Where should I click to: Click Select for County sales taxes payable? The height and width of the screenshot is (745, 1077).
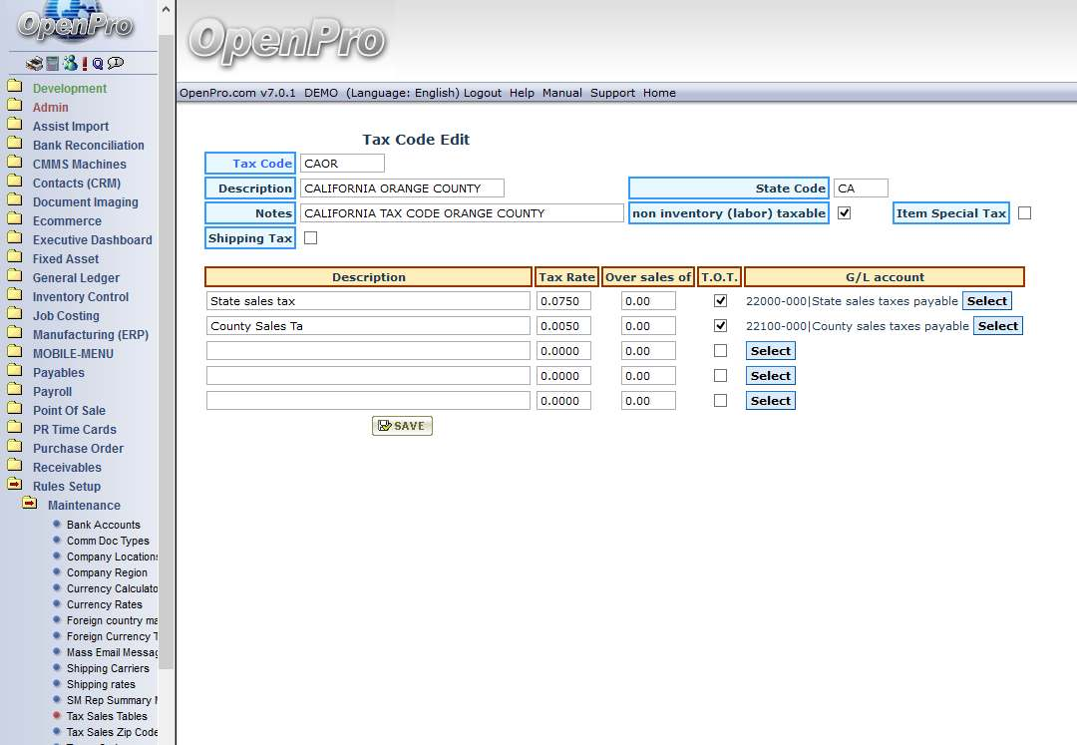coord(997,326)
